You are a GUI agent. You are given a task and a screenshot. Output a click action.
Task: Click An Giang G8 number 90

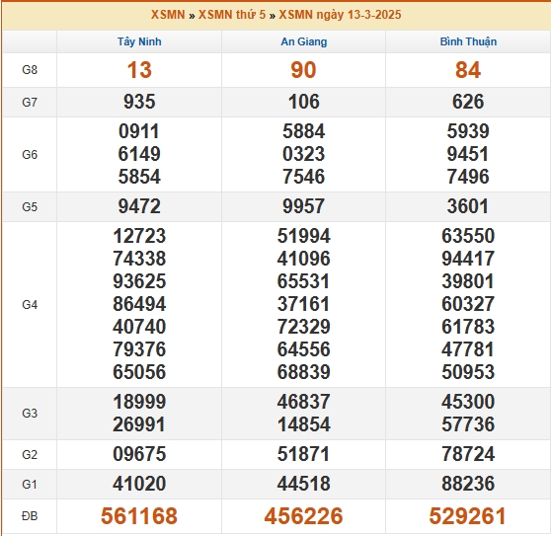[x=303, y=70]
